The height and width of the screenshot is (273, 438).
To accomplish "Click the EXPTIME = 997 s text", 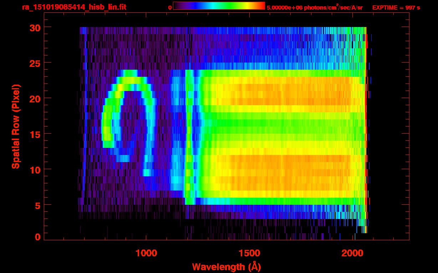I will 396,7.
